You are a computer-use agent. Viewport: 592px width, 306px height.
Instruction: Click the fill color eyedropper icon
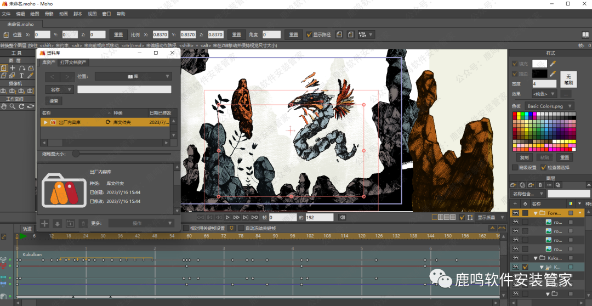pyautogui.click(x=553, y=64)
